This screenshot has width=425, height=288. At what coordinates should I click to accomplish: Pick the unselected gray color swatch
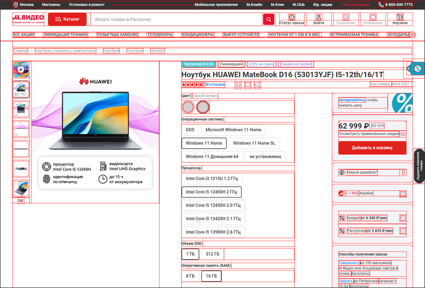[x=188, y=107]
